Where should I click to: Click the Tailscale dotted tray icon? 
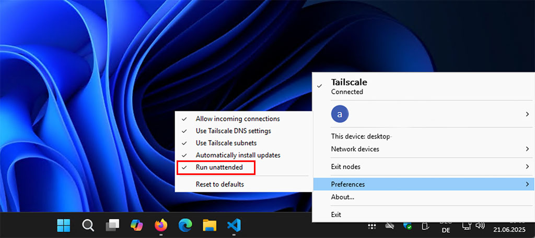(x=372, y=226)
